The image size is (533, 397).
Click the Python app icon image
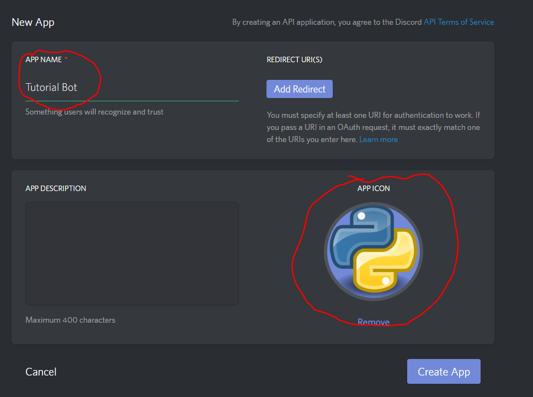373,252
